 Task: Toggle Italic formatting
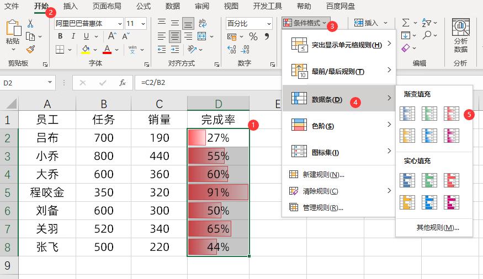coord(73,36)
